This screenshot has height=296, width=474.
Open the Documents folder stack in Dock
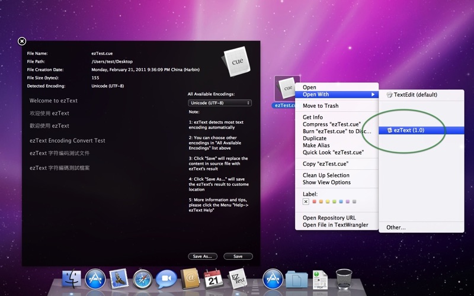(x=297, y=279)
